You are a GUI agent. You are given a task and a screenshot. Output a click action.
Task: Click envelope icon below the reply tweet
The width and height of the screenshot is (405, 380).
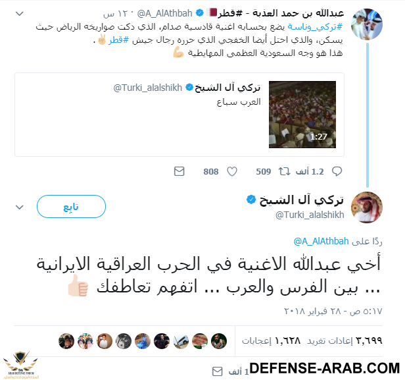tap(217, 371)
